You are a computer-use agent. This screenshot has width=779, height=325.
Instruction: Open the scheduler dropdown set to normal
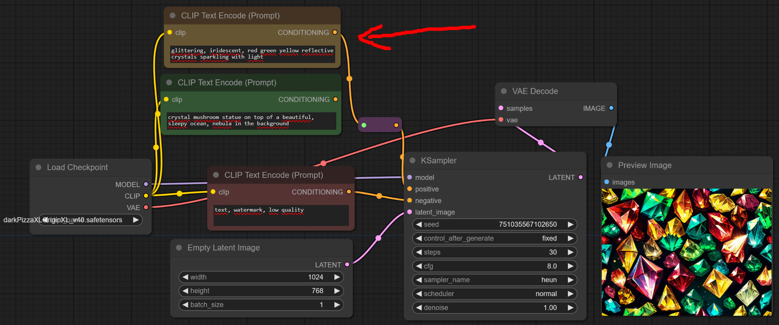click(494, 294)
